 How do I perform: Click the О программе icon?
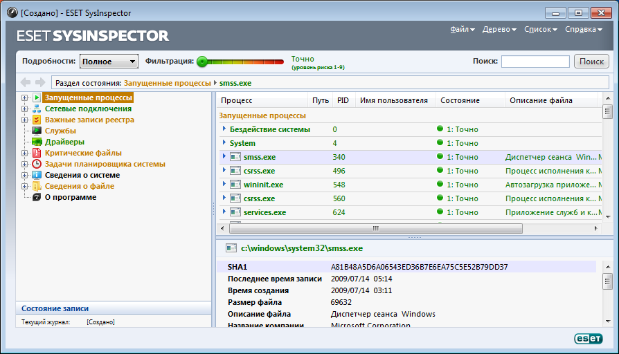pyautogui.click(x=37, y=197)
